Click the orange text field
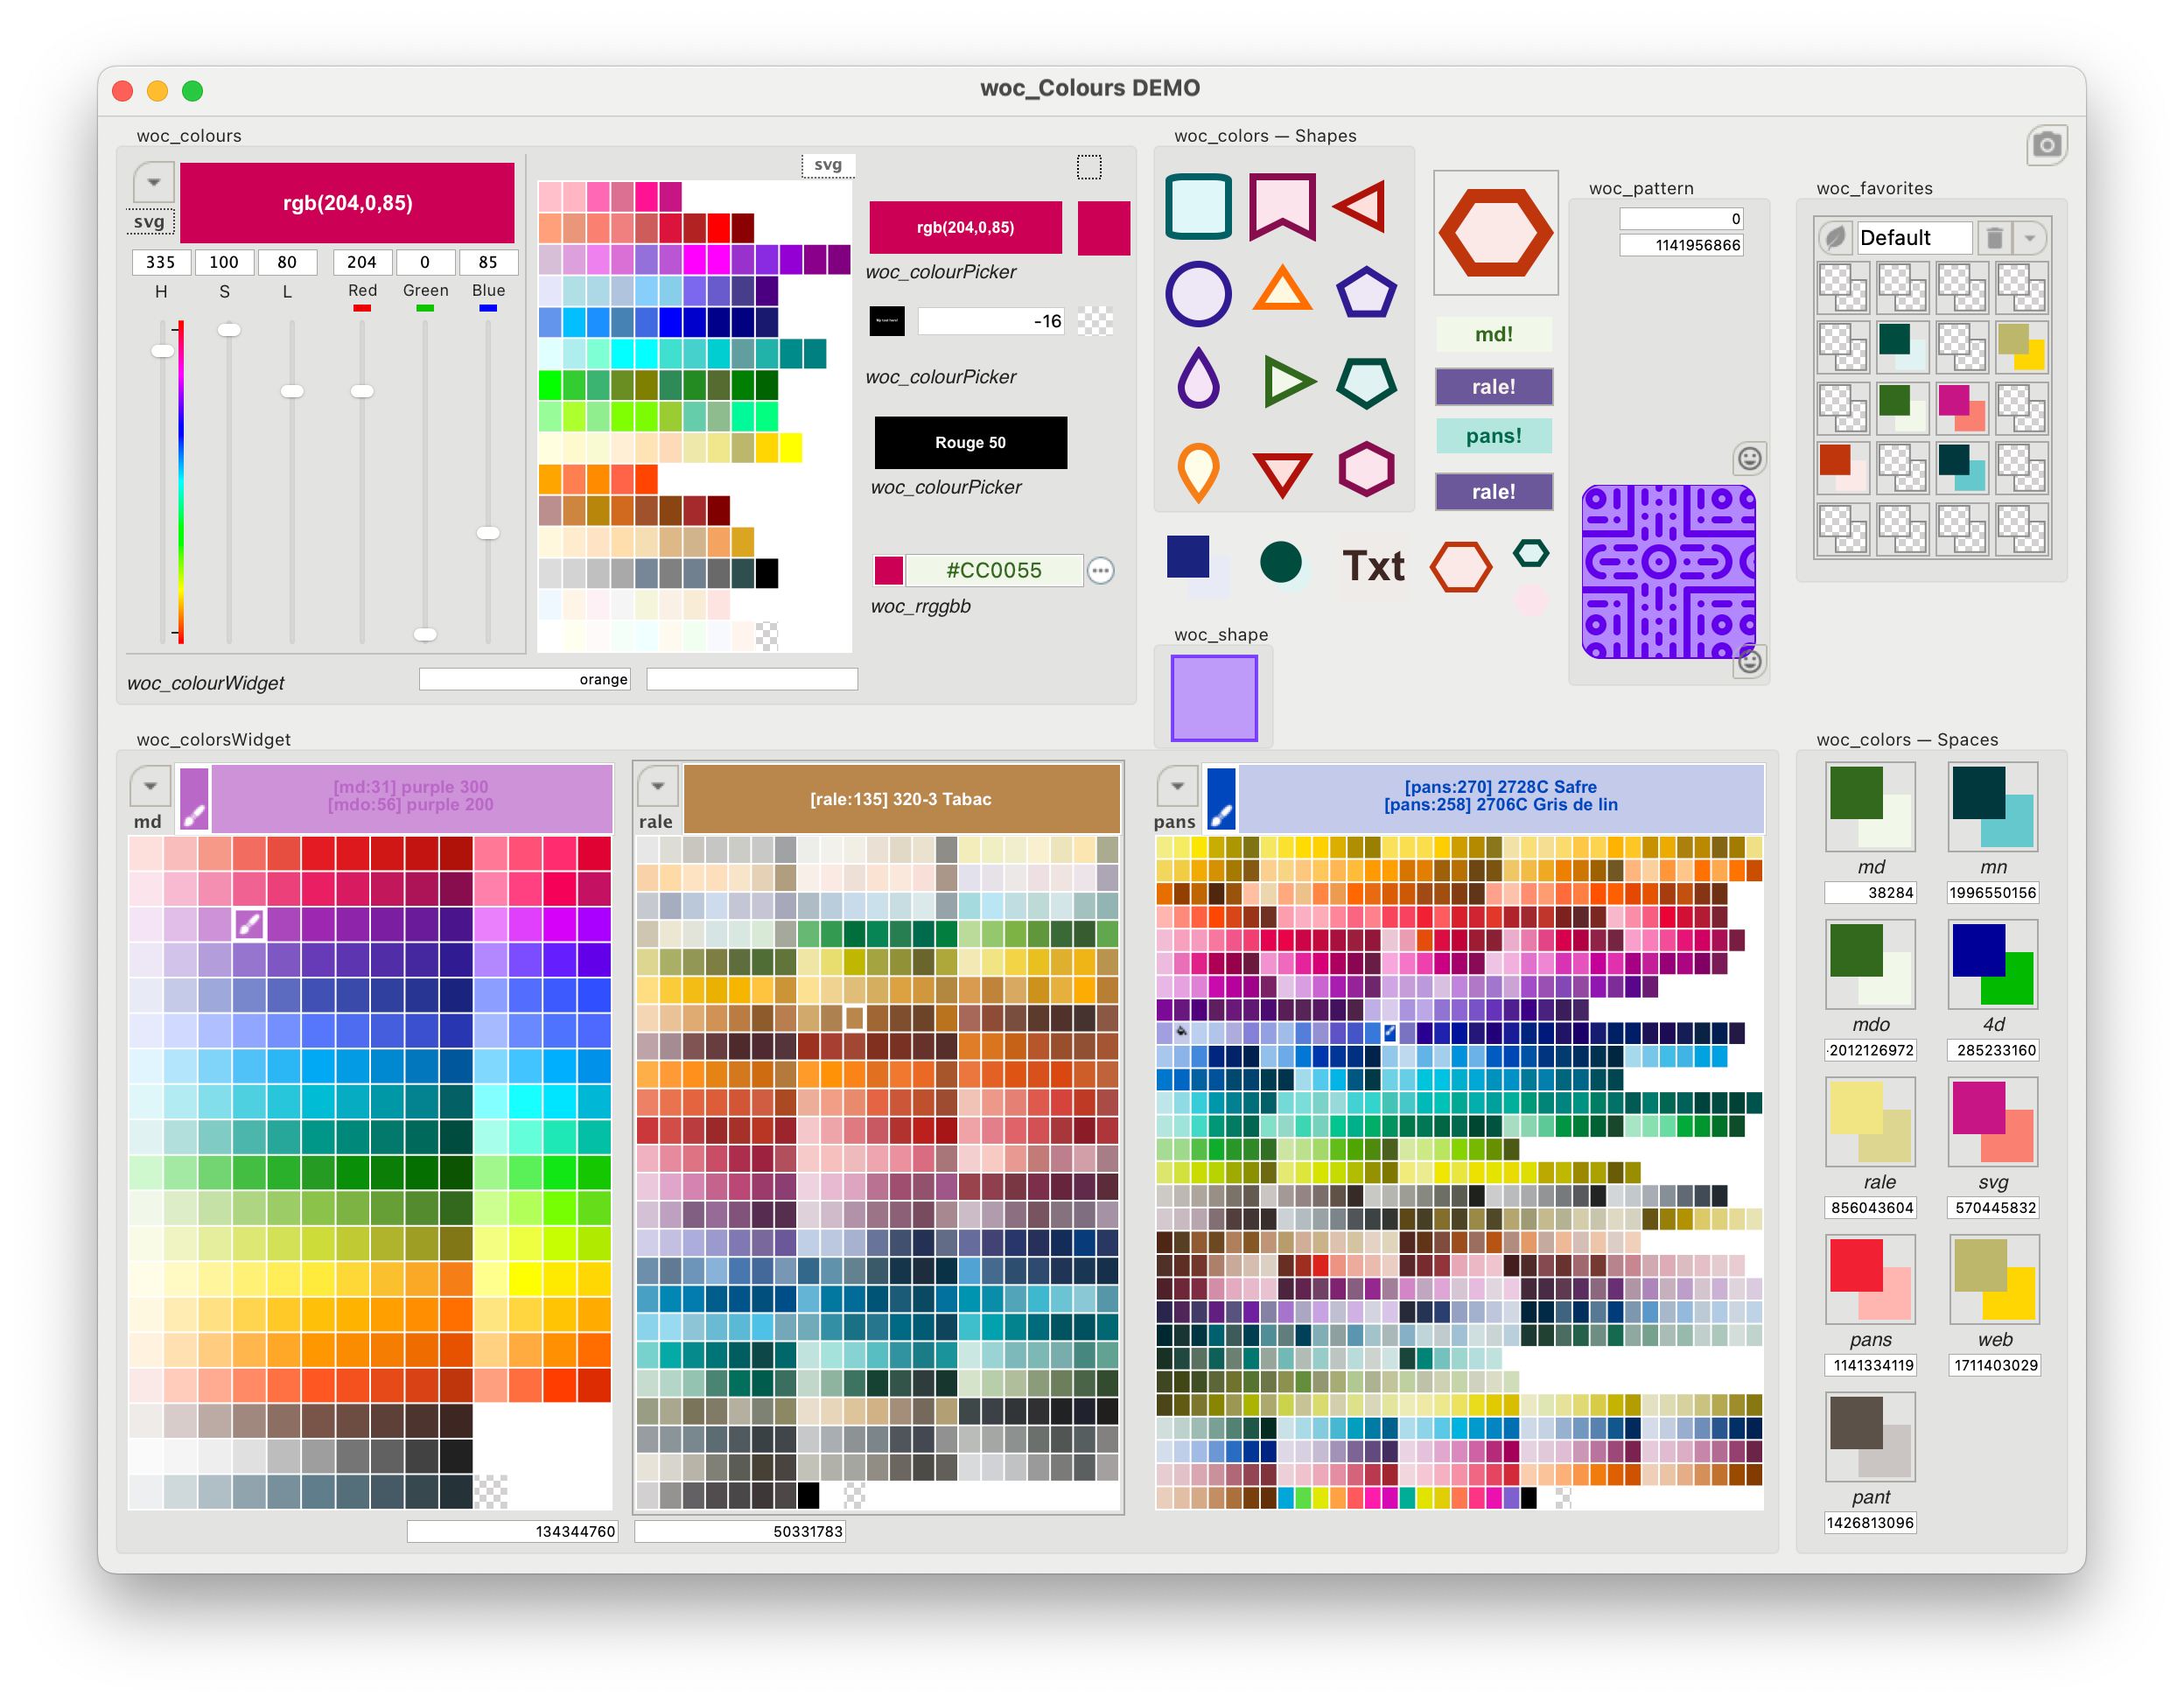Viewport: 2184px width, 1703px height. [x=525, y=679]
